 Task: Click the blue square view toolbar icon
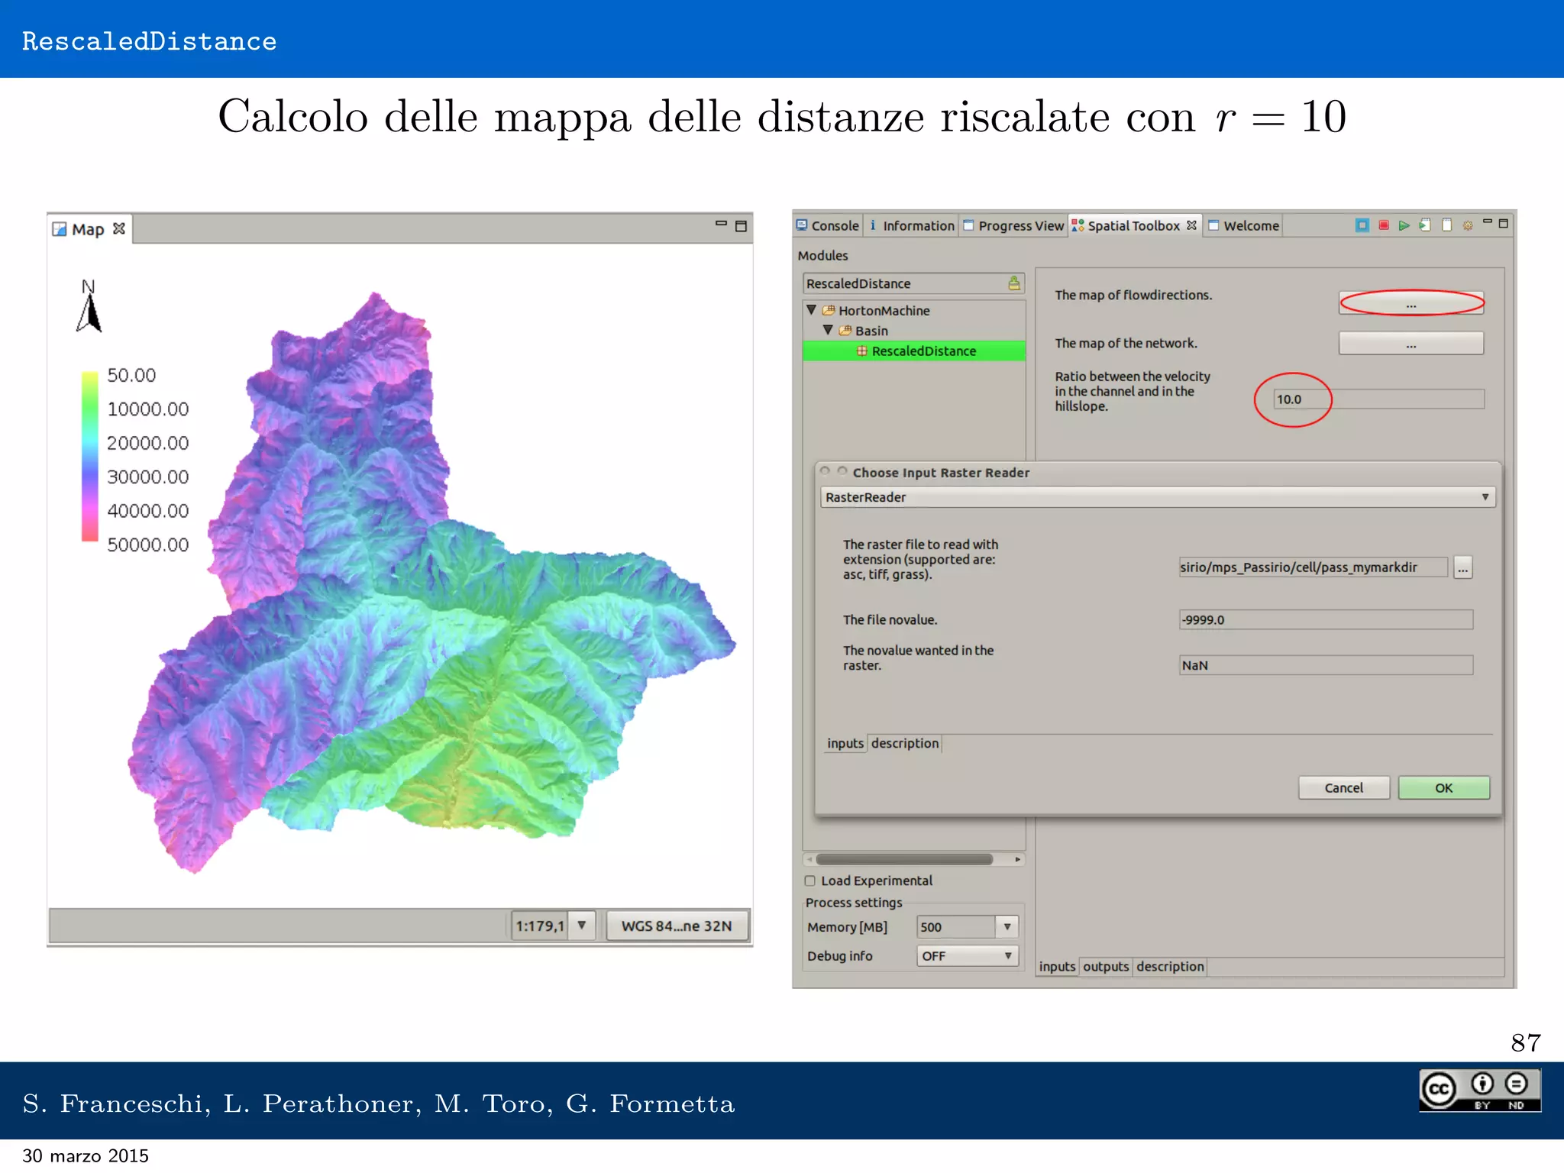pos(1362,225)
